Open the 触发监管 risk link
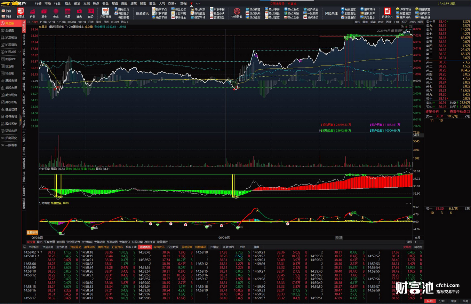 [348, 9]
